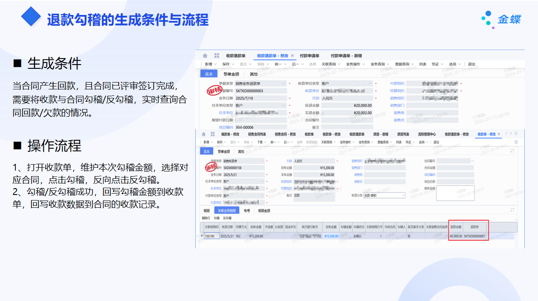Viewport: 538px width, 301px height.
Task: Click the 退款单 SKTKD00000001 cell
Action: coord(474,236)
